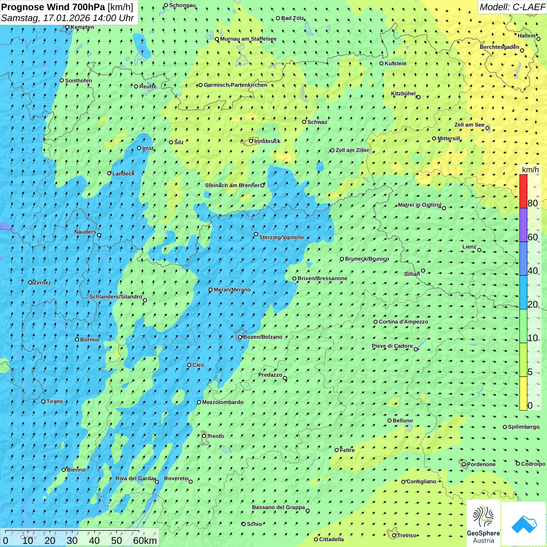The width and height of the screenshot is (547, 547).
Task: Select the Innsbruck city marker
Action: click(251, 141)
